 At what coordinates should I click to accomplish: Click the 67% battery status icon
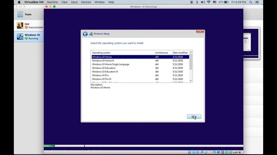[x=224, y=2]
